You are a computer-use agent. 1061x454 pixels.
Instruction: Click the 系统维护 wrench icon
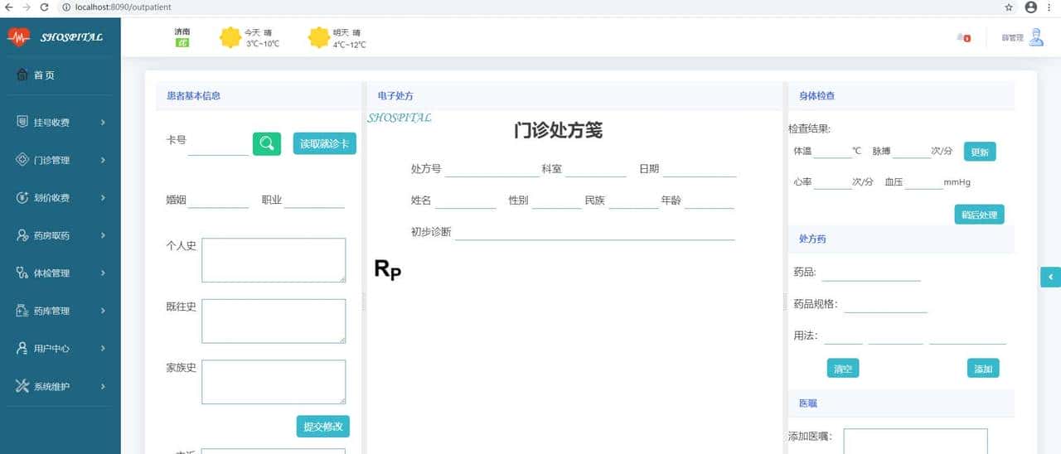coord(22,386)
